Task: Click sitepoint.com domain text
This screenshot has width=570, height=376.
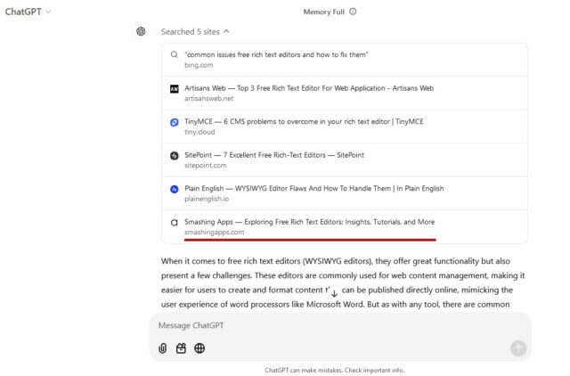Action: coord(206,166)
